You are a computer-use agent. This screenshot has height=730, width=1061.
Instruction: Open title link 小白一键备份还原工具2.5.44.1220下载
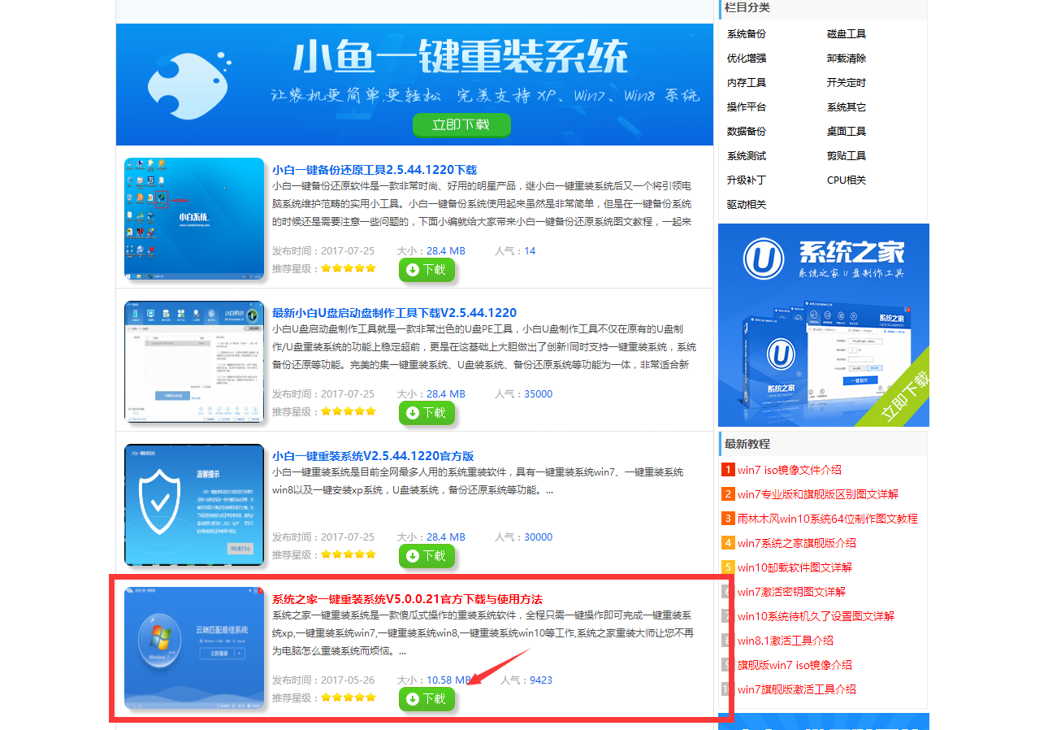pos(374,170)
